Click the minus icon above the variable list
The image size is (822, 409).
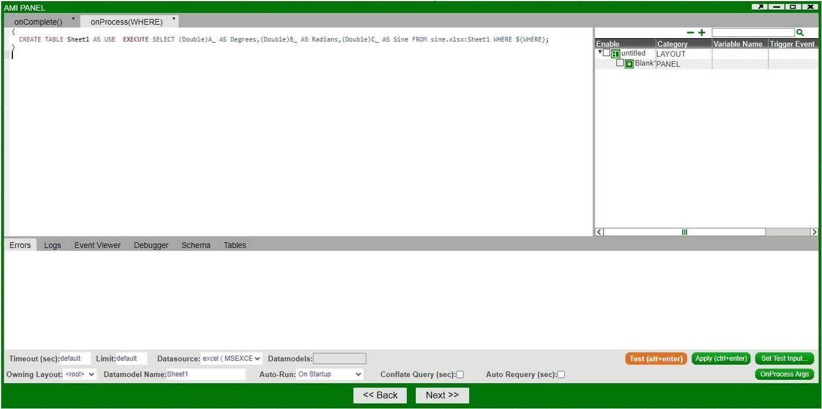tap(692, 33)
